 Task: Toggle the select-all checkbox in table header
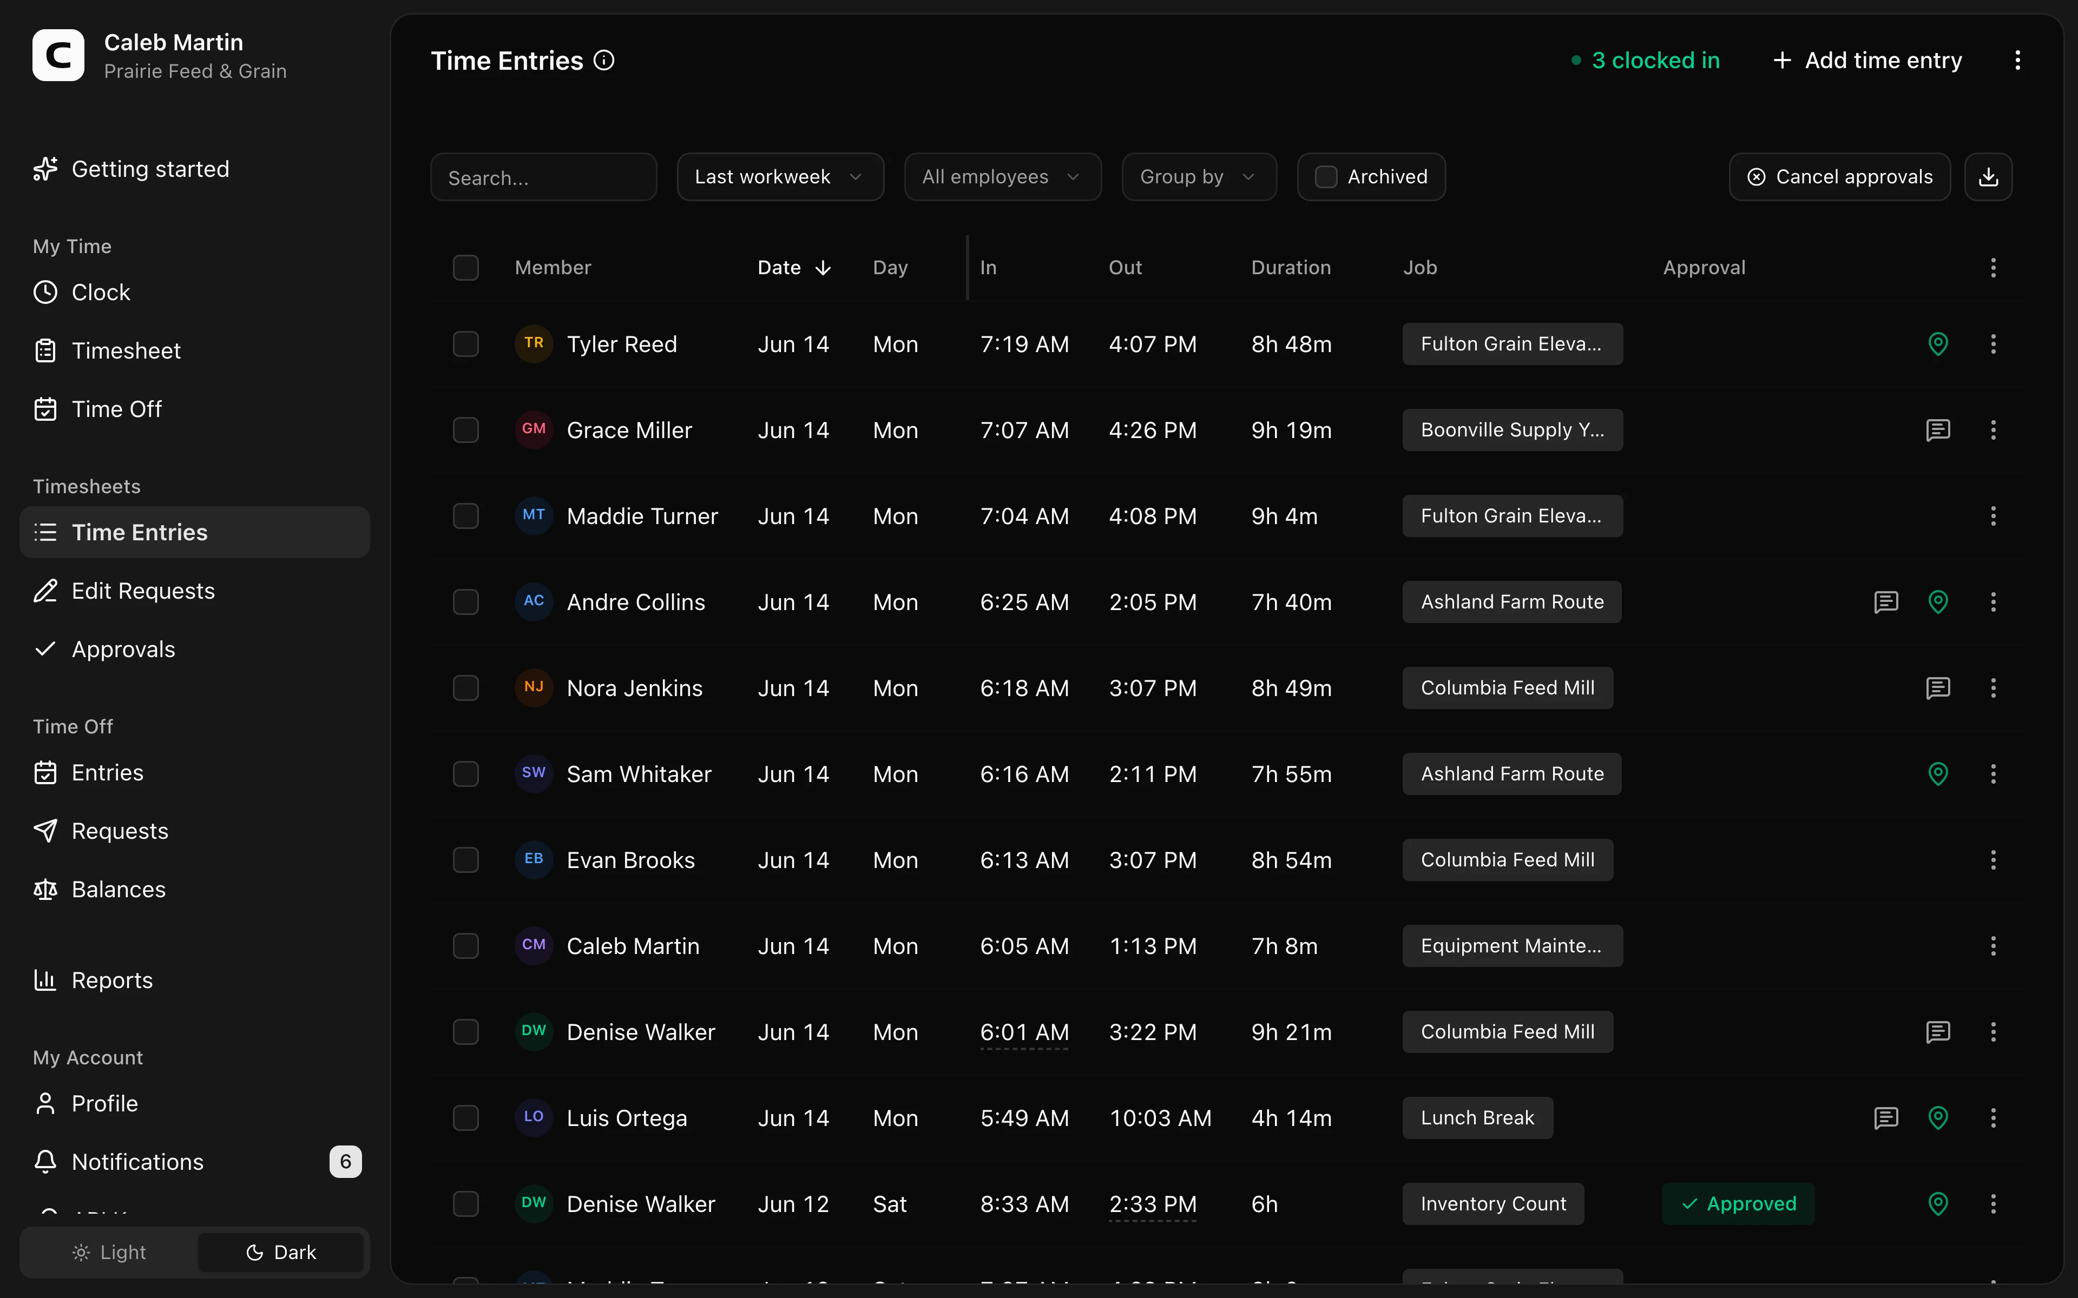pos(465,268)
